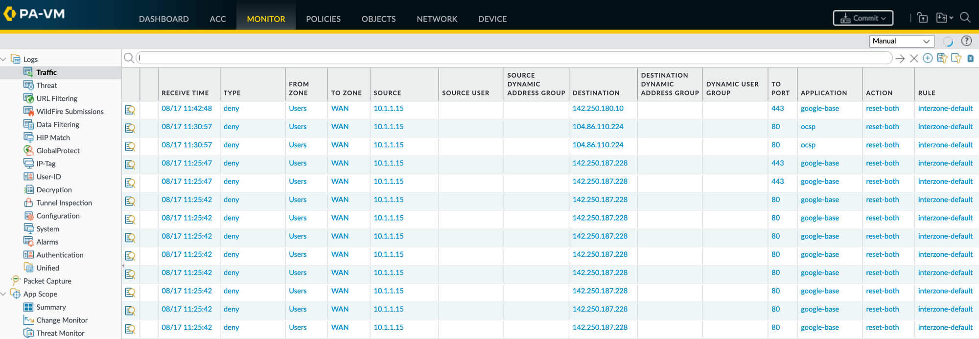Go to the POLICIES tab
Viewport: 979px width, 339px height.
(323, 19)
